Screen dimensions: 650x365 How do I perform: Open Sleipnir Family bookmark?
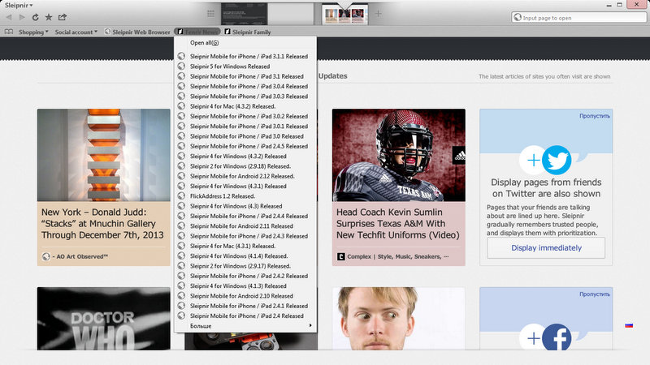click(248, 32)
